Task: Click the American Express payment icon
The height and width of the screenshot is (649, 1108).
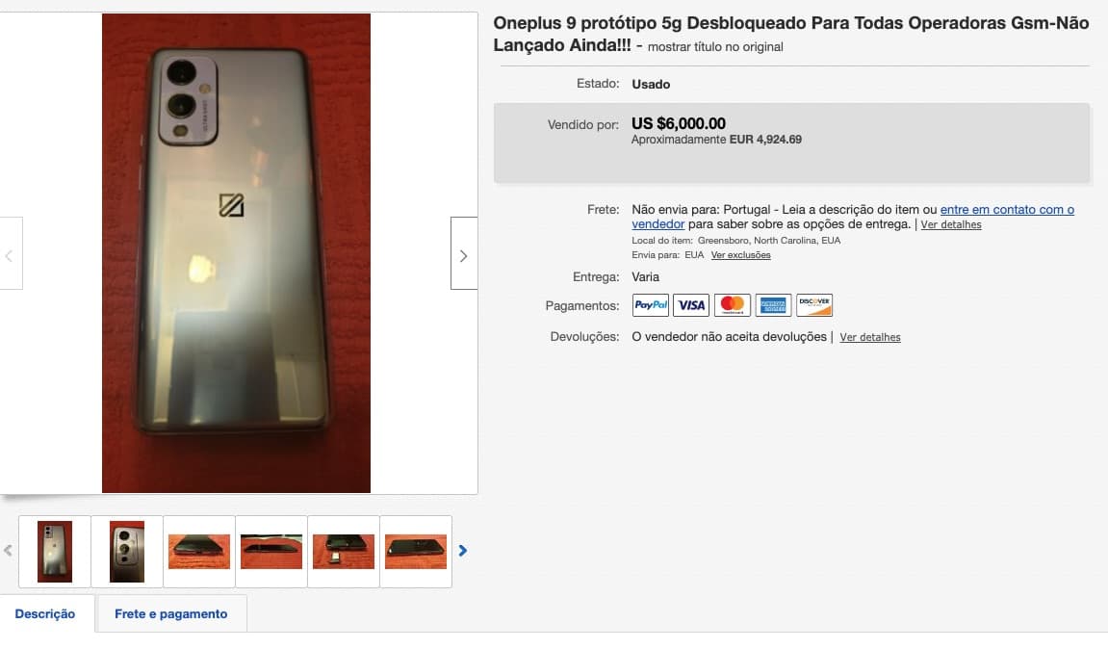Action: click(773, 304)
